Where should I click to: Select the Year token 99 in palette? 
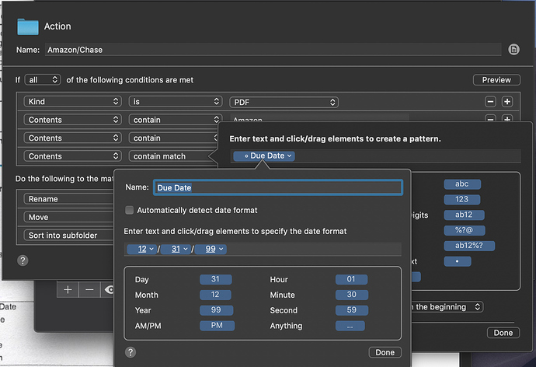tap(217, 310)
